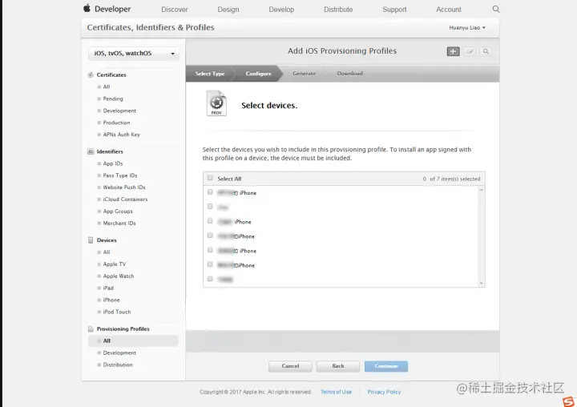Select All under Provisioning Profiles

tap(133, 341)
